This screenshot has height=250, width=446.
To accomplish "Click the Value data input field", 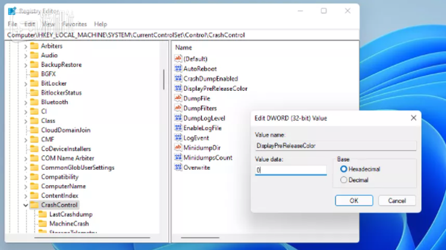I will (291, 170).
